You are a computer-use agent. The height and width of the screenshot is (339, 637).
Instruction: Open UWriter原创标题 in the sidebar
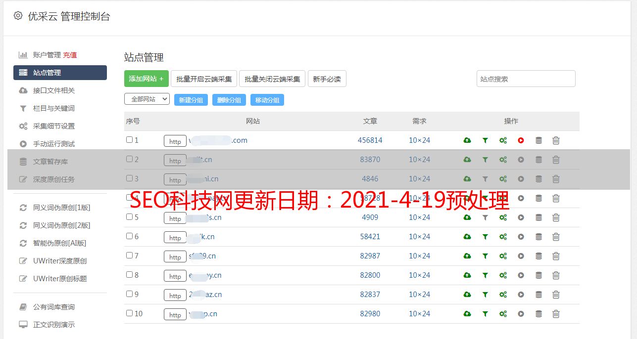(x=60, y=279)
